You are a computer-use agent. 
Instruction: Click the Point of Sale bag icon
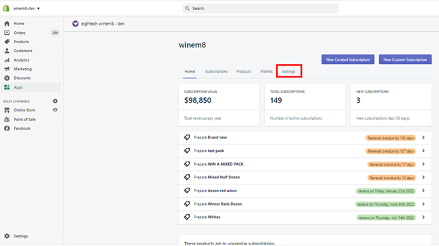pos(7,120)
